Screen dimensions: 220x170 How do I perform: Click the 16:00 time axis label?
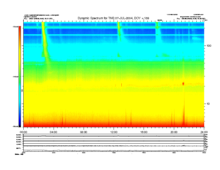[144, 132]
